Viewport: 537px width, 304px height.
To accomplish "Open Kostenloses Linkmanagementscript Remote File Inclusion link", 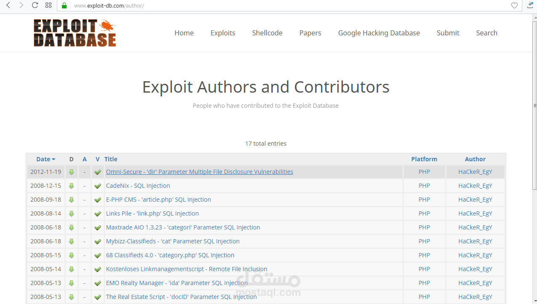I will click(186, 269).
